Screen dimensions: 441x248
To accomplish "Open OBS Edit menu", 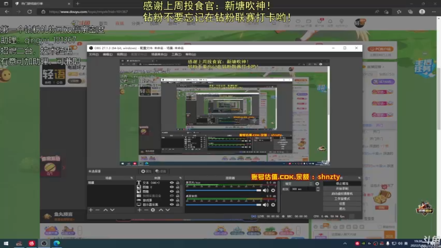I will click(x=107, y=54).
